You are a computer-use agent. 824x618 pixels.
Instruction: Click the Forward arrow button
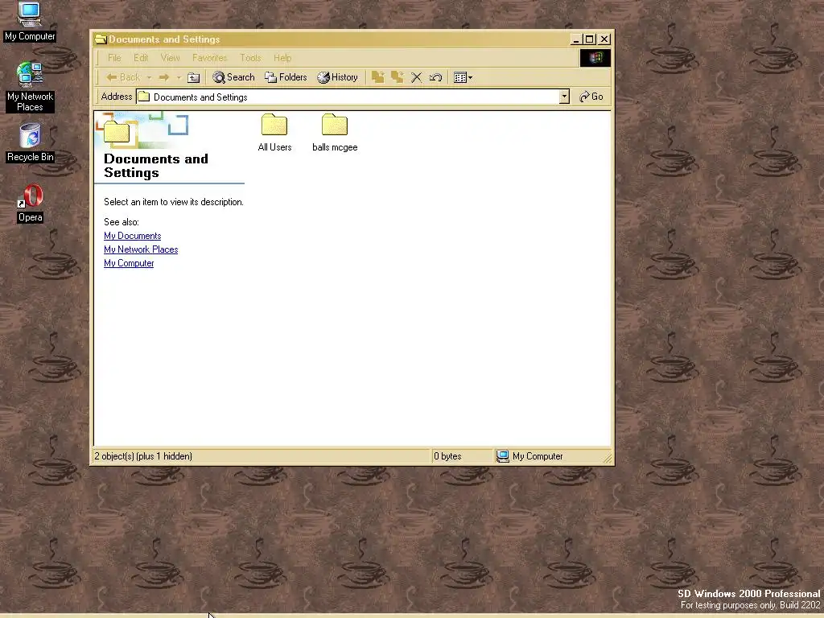point(164,77)
